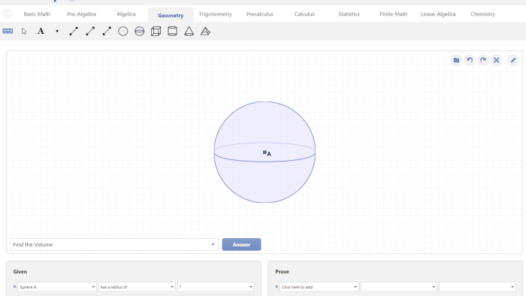Redo the last canvas action
The height and width of the screenshot is (296, 526).
pos(483,60)
